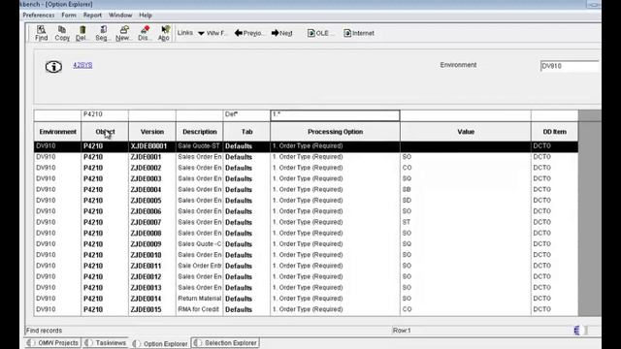Click the ST value cell
Screen dimensions: 621x349
[466, 222]
